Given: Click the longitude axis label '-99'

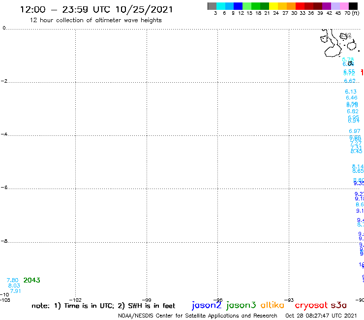Looking at the screenshot, I should (x=147, y=300).
